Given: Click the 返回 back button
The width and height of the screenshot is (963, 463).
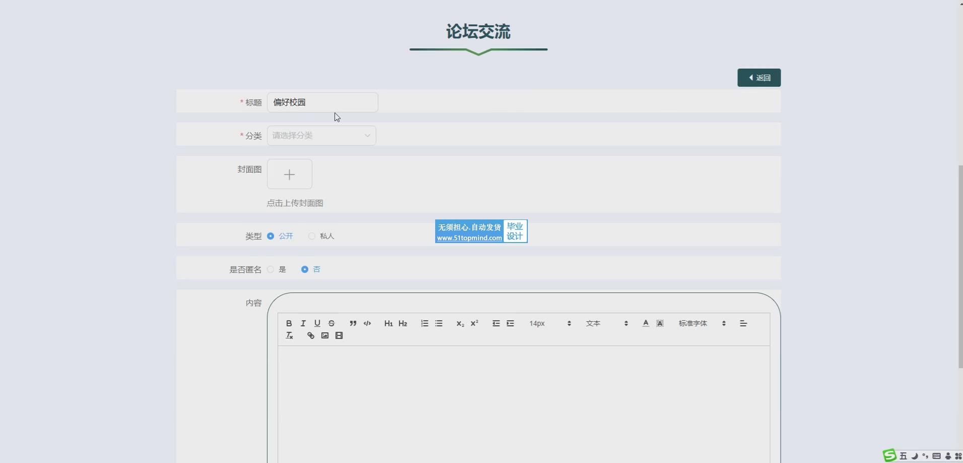Looking at the screenshot, I should (759, 78).
